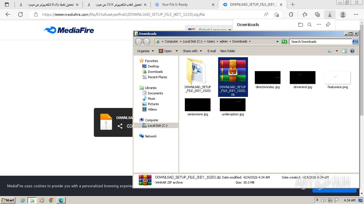Image resolution: width=364 pixels, height=204 pixels.
Task: Select seniormore.jpg file
Action: pyautogui.click(x=198, y=107)
